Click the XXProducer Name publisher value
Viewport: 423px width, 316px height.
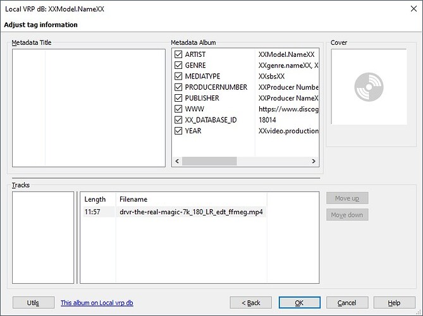pos(288,98)
